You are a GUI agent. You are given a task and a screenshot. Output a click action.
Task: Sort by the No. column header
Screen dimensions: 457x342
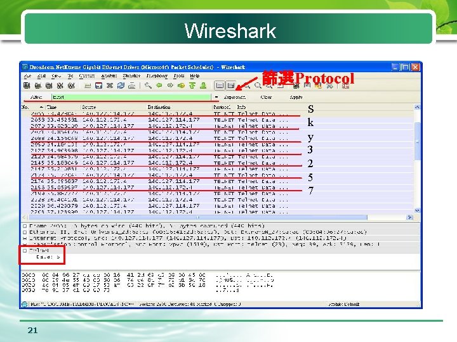tap(32, 107)
